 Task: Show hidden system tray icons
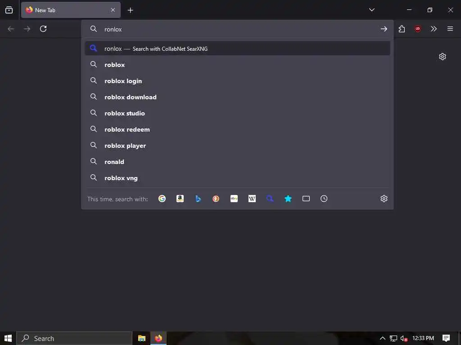tap(383, 338)
